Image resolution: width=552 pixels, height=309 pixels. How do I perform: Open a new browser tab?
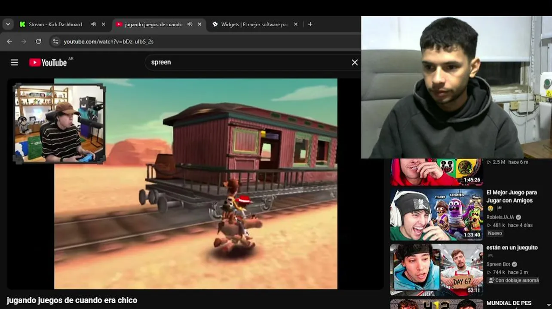(310, 24)
